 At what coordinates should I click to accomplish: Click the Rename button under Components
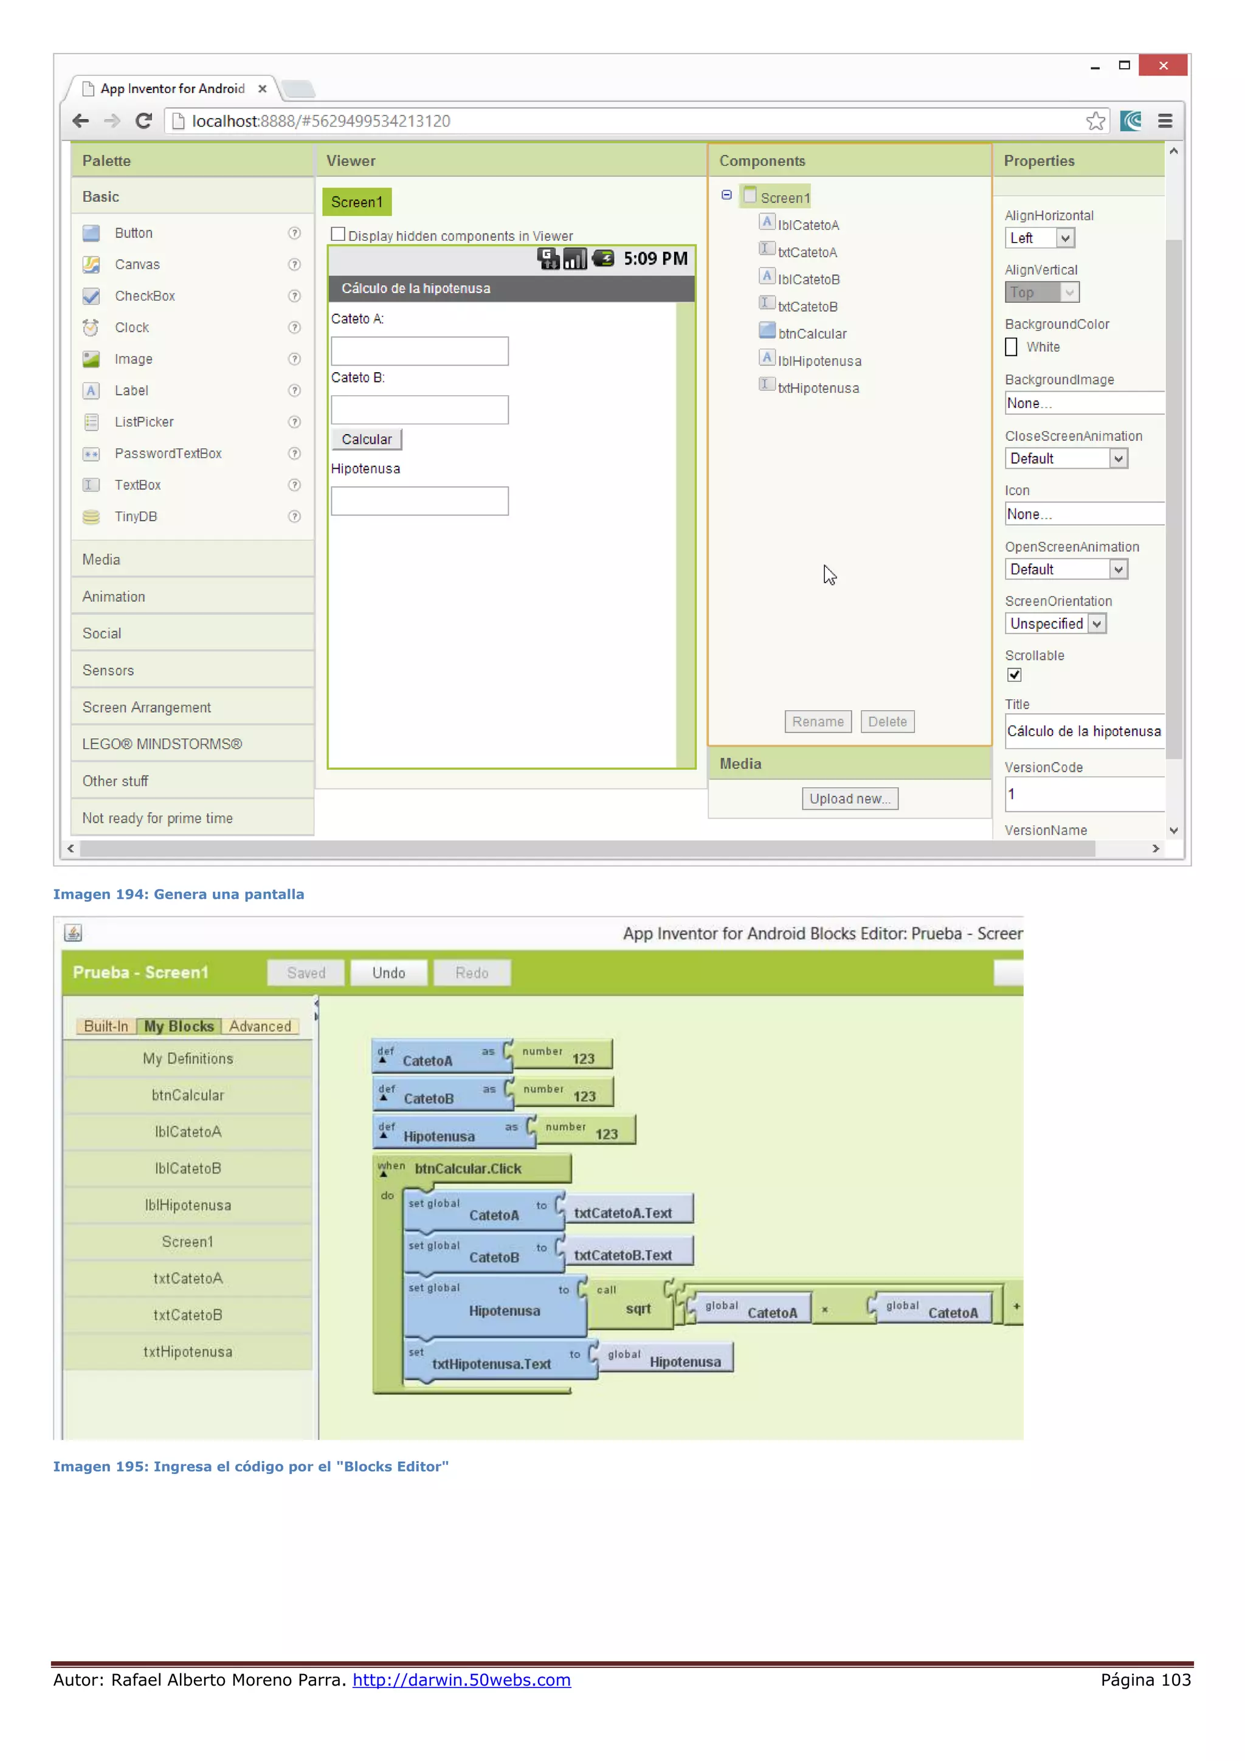coord(818,722)
